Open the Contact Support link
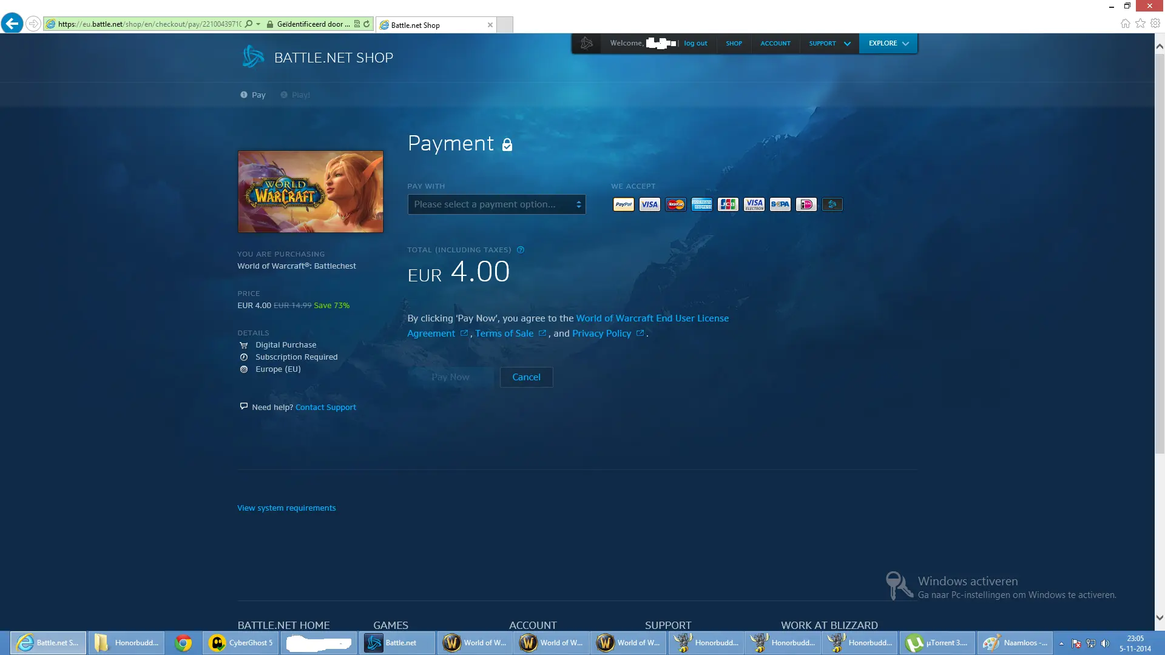This screenshot has width=1165, height=655. click(x=325, y=407)
